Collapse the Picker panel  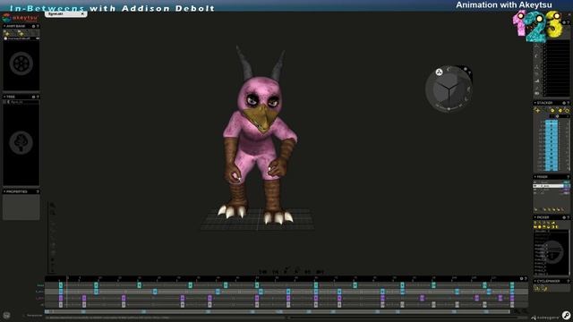[535, 217]
